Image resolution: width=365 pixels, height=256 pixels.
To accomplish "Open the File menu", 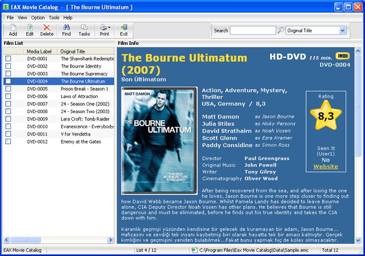I will point(10,18).
